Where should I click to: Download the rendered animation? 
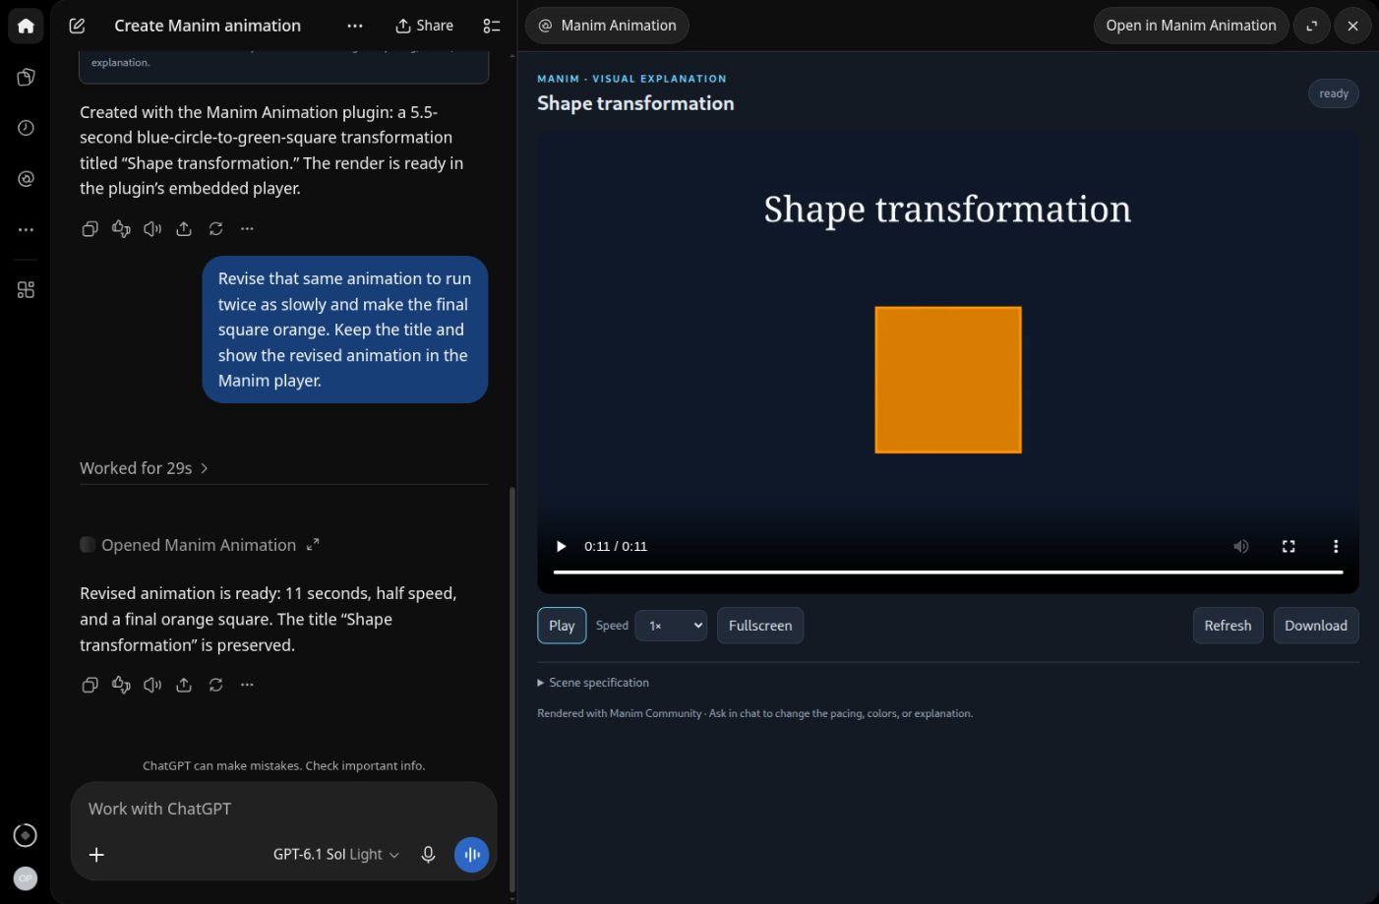(1316, 626)
